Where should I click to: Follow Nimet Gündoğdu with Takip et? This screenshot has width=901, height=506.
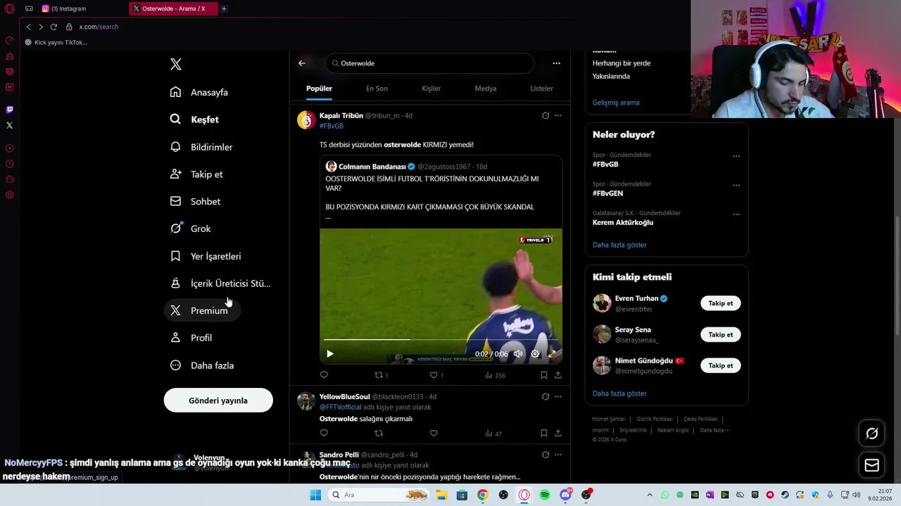720,365
